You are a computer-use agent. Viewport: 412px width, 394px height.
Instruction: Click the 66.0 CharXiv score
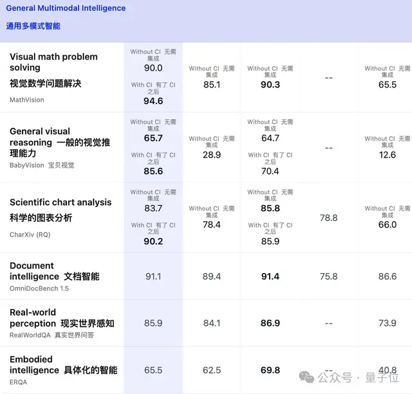[388, 224]
